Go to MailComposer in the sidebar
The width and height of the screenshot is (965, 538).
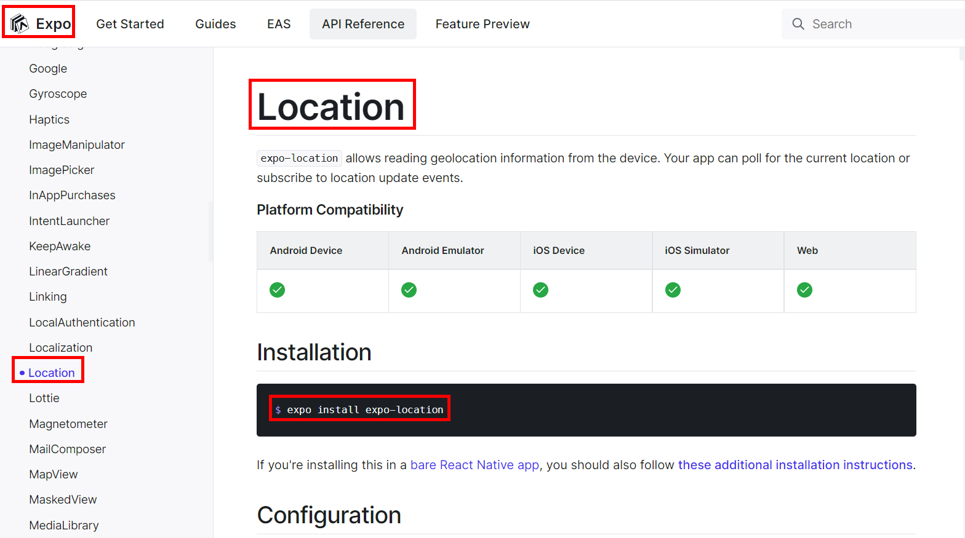[x=68, y=449]
